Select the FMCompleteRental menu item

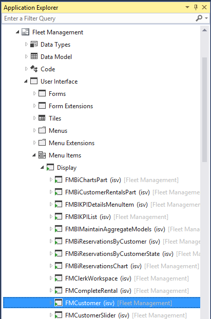[91, 291]
